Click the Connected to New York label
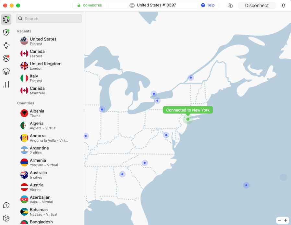This screenshot has width=291, height=225. click(x=188, y=110)
